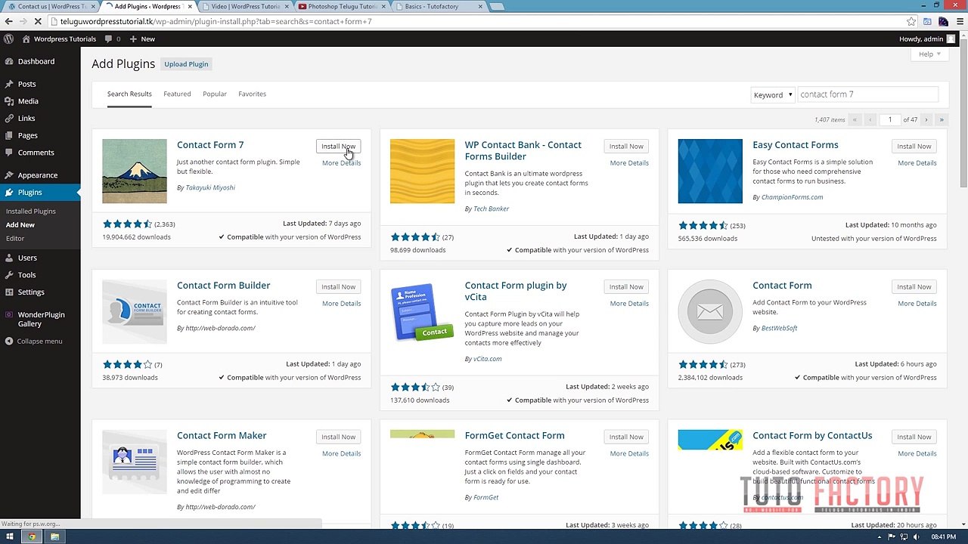
Task: Open Installed Plugins submenu item
Action: click(31, 212)
